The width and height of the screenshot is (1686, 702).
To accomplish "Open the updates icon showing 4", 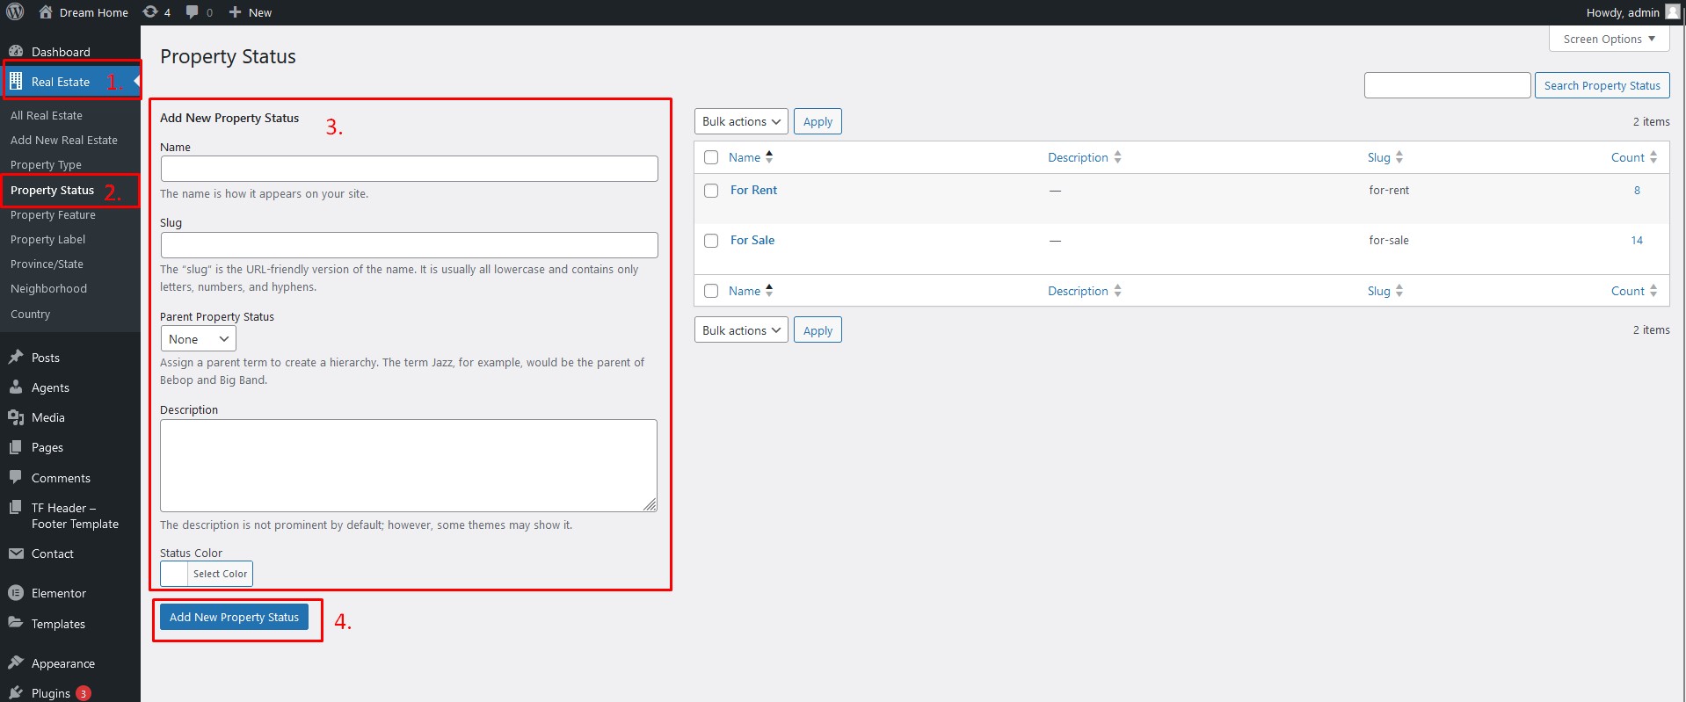I will click(x=150, y=12).
